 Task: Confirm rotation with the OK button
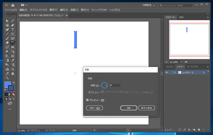point(129,108)
